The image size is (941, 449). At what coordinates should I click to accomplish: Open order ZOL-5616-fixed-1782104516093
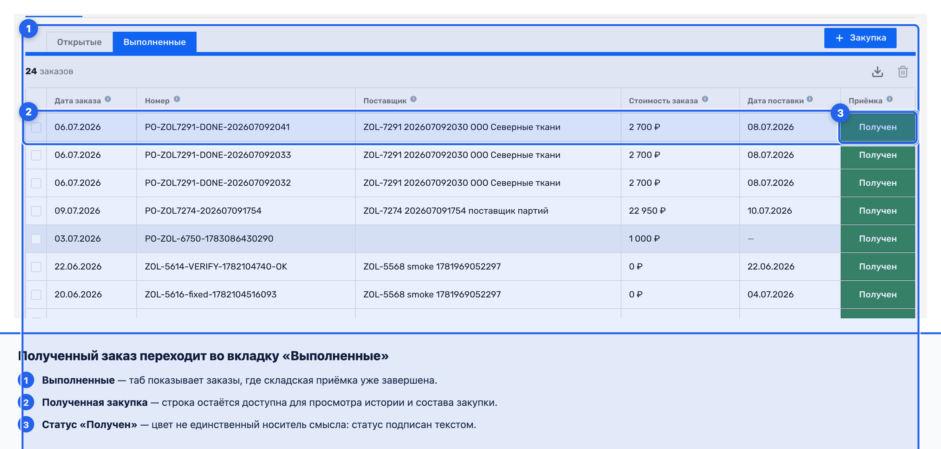(211, 295)
